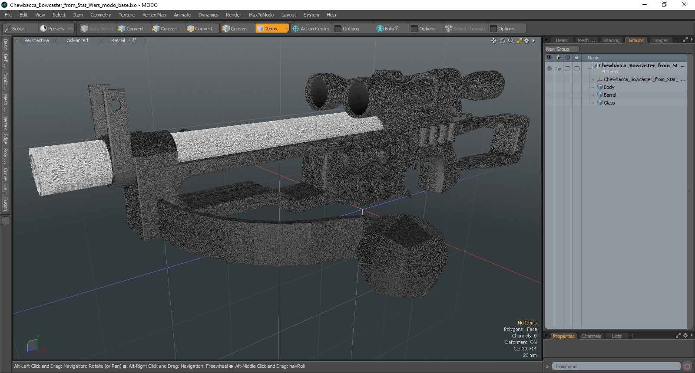This screenshot has width=695, height=373.
Task: Click the Command input field
Action: tap(616, 366)
